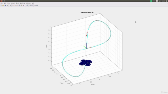Click the 'X [m]' axis label
This screenshot has height=94, width=168.
93,84
